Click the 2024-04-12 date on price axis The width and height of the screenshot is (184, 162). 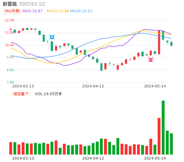click(x=93, y=86)
